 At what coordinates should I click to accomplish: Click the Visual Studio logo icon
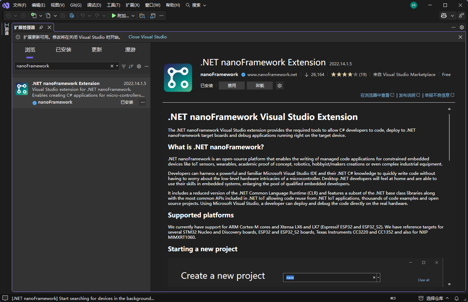click(6, 5)
